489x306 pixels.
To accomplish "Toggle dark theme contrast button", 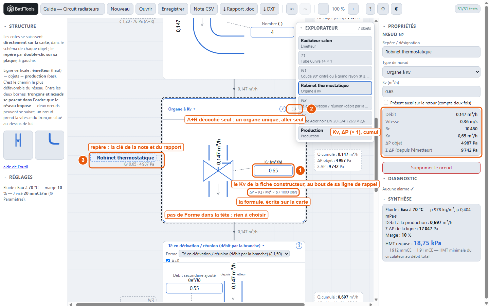I will click(x=396, y=9).
